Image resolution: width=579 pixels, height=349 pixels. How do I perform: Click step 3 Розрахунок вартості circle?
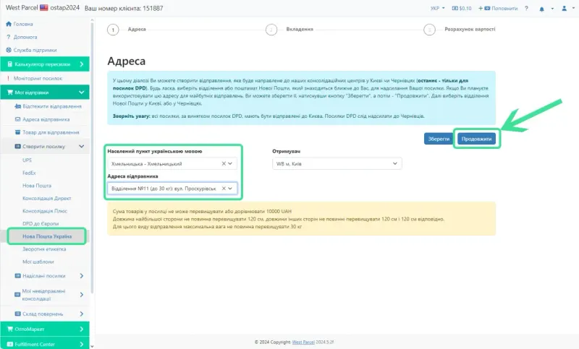pos(429,30)
